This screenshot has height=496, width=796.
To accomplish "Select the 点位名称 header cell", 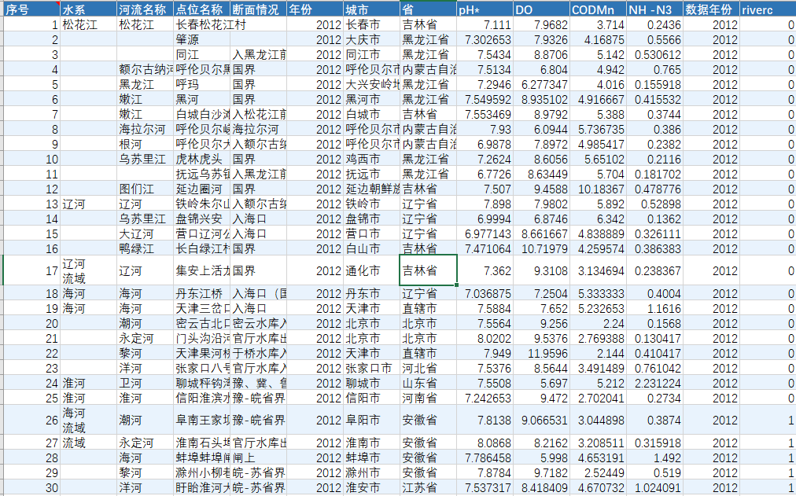I will [x=201, y=9].
